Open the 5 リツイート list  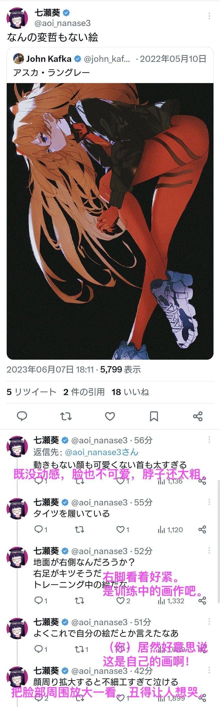click(x=31, y=392)
